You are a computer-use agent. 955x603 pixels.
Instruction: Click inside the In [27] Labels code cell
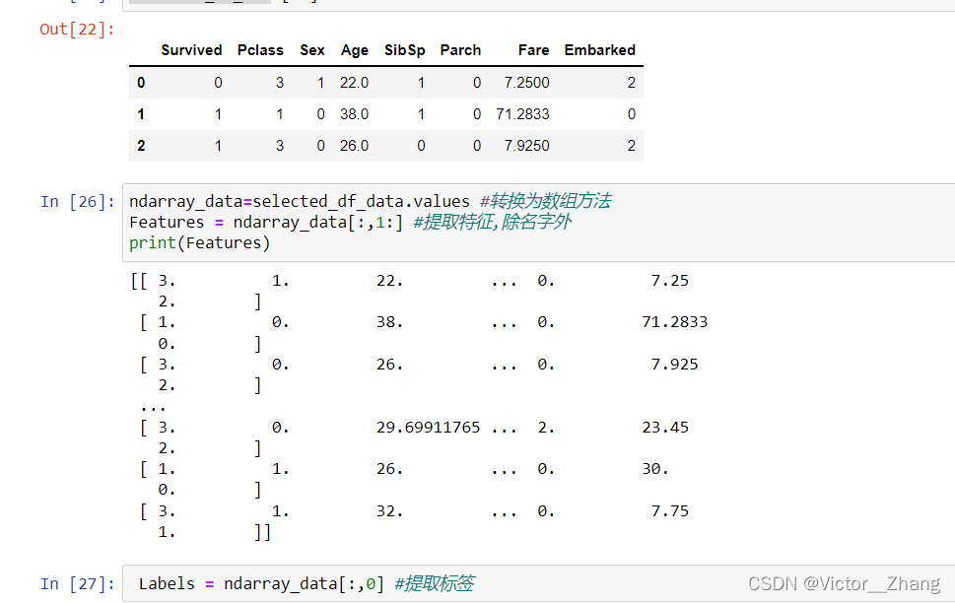coord(539,583)
